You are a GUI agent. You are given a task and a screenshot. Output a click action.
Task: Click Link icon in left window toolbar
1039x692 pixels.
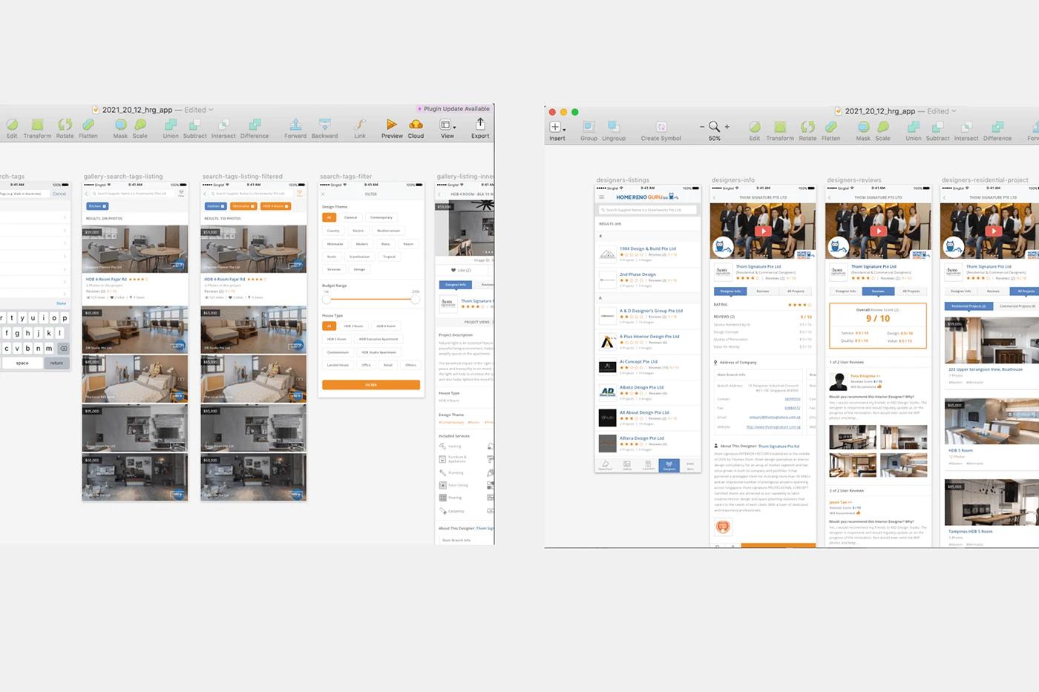360,124
